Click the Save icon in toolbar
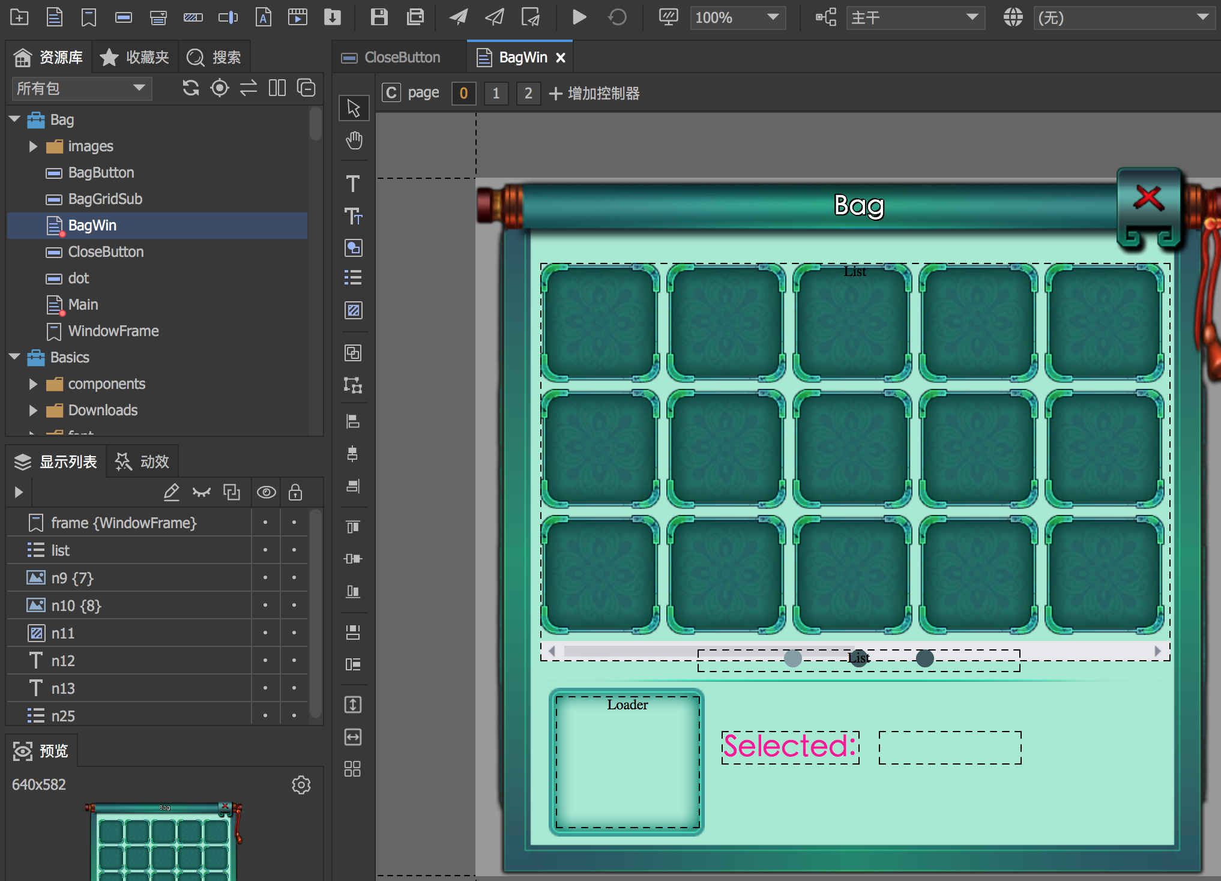 tap(379, 17)
